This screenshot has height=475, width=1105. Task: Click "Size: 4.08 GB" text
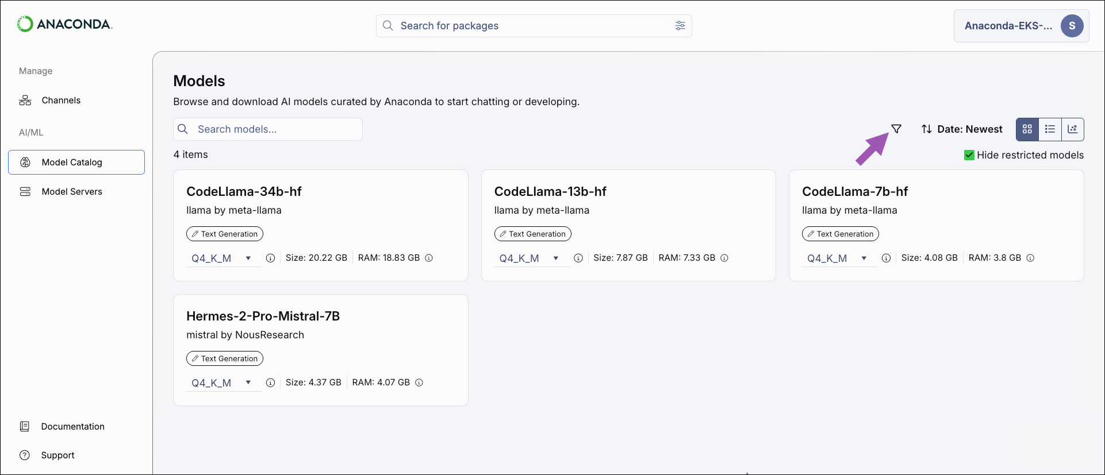[930, 258]
